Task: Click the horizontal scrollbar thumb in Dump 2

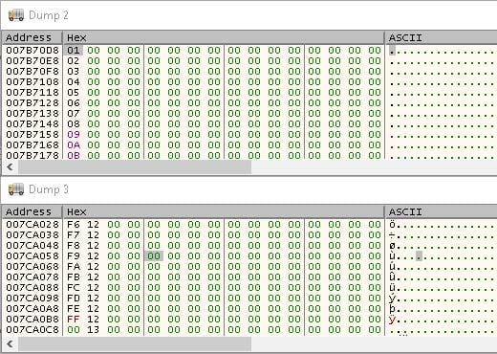Action: (x=135, y=166)
